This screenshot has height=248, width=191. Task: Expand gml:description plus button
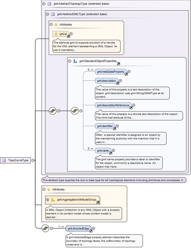(120, 81)
